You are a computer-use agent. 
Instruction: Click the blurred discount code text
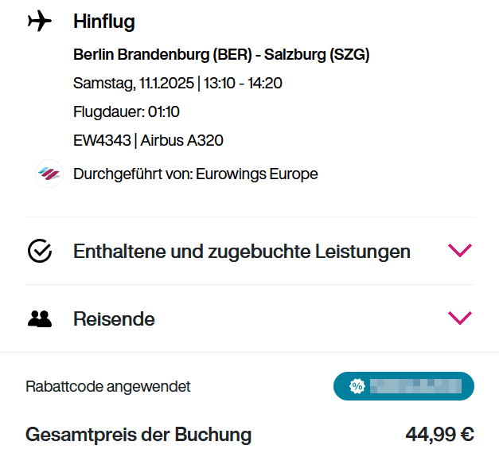click(415, 387)
